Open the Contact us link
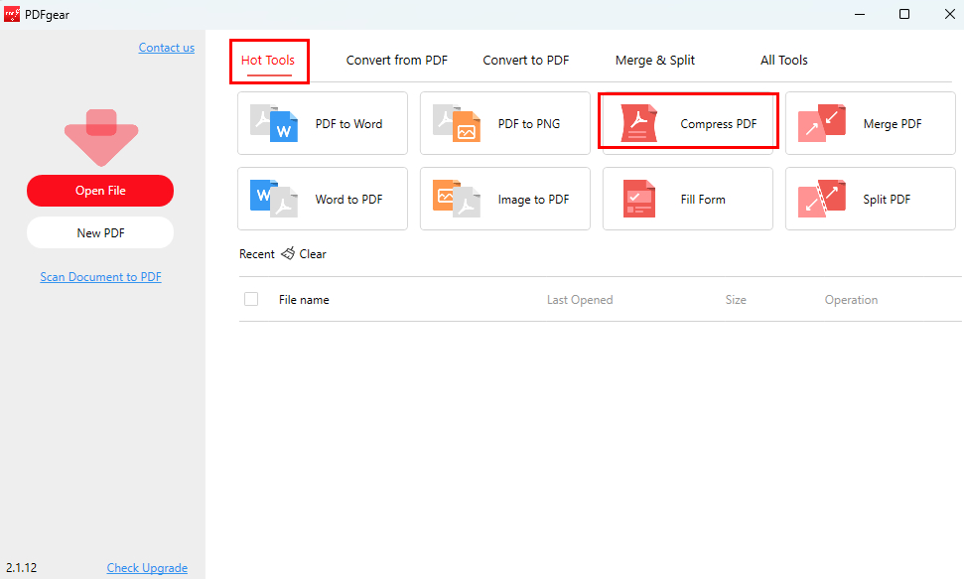Viewport: 964px width, 579px height. pos(166,47)
